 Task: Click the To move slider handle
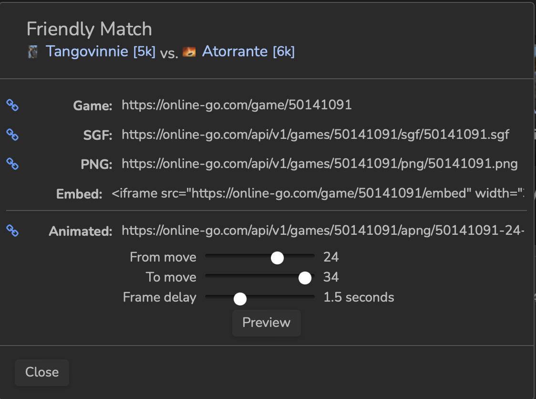click(x=305, y=278)
